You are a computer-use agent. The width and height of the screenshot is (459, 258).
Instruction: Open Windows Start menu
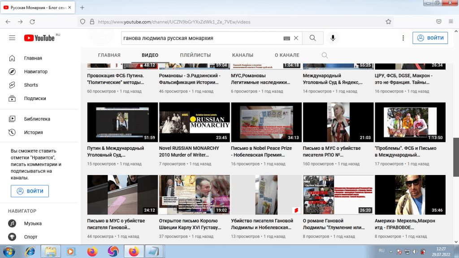pos(9,251)
